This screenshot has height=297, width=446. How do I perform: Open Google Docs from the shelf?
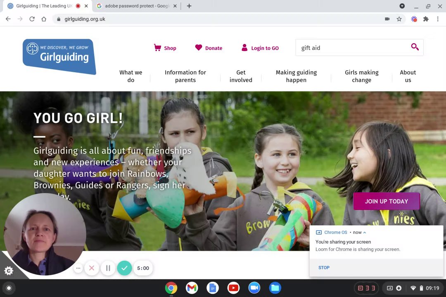[213, 288]
